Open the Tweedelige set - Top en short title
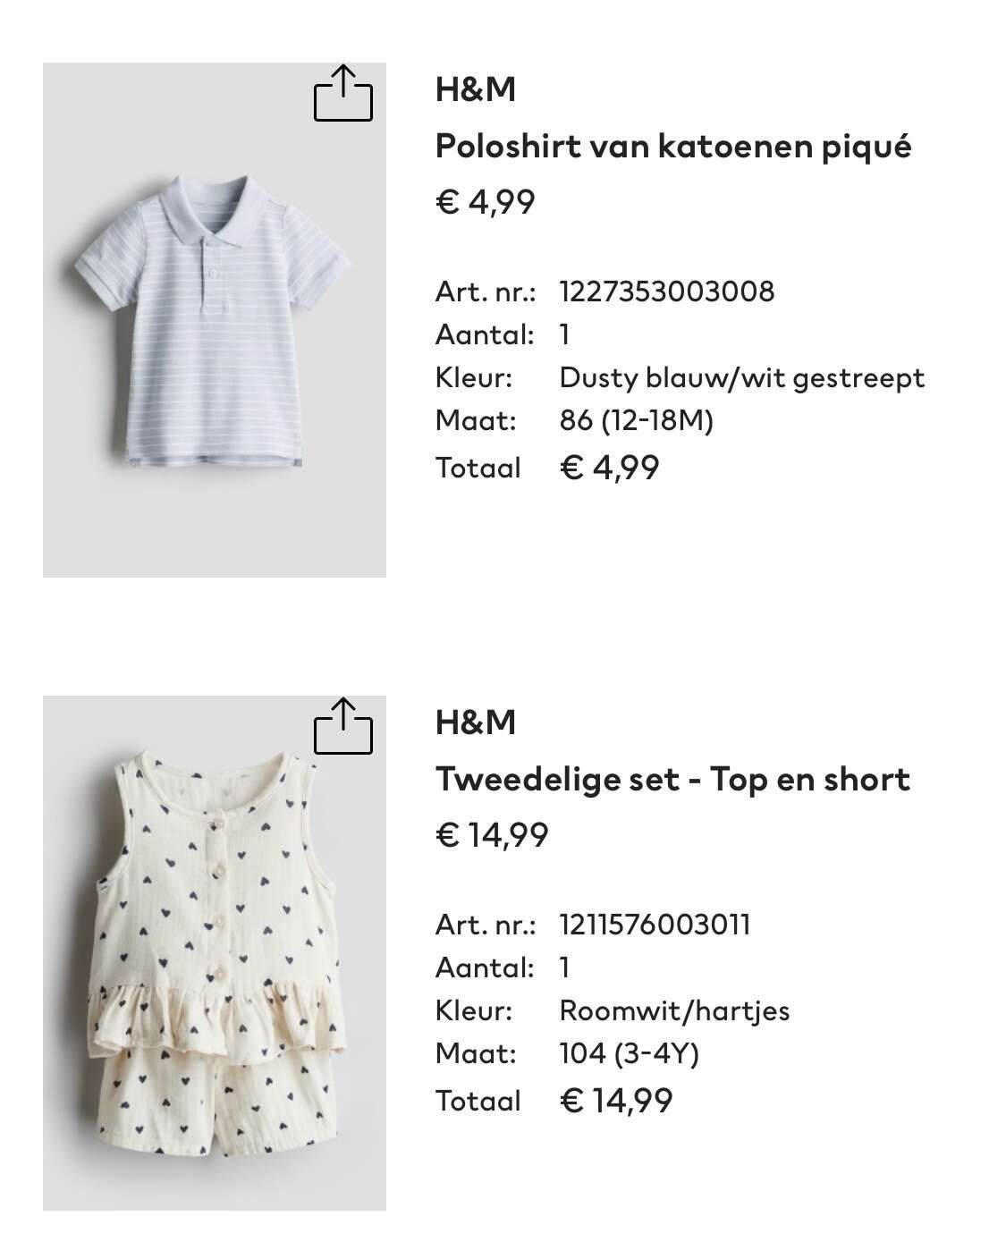Image resolution: width=1006 pixels, height=1259 pixels. pos(672,779)
